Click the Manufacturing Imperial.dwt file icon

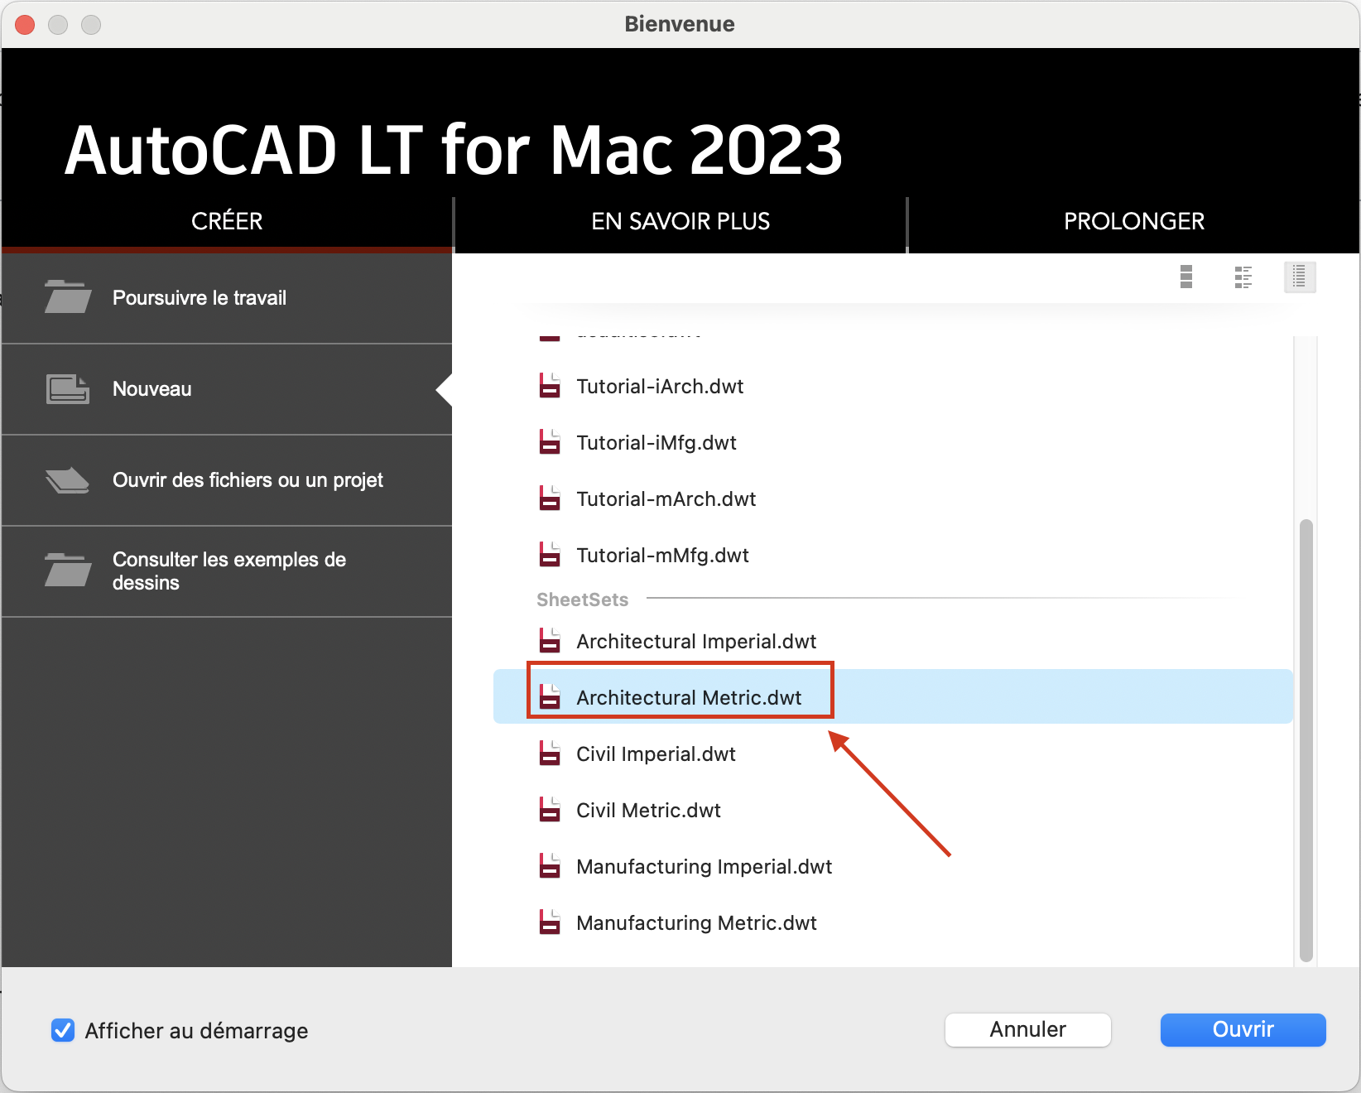click(550, 866)
